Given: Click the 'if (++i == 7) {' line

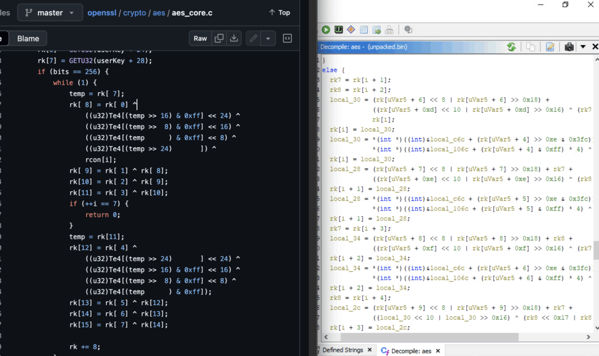Looking at the screenshot, I should (98, 204).
